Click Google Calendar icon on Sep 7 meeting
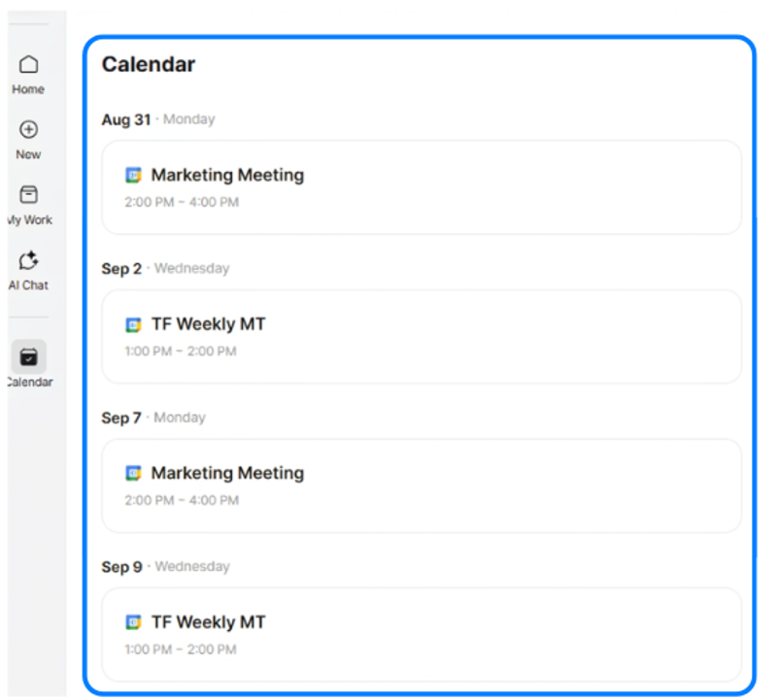The height and width of the screenshot is (700, 777). pyautogui.click(x=133, y=473)
